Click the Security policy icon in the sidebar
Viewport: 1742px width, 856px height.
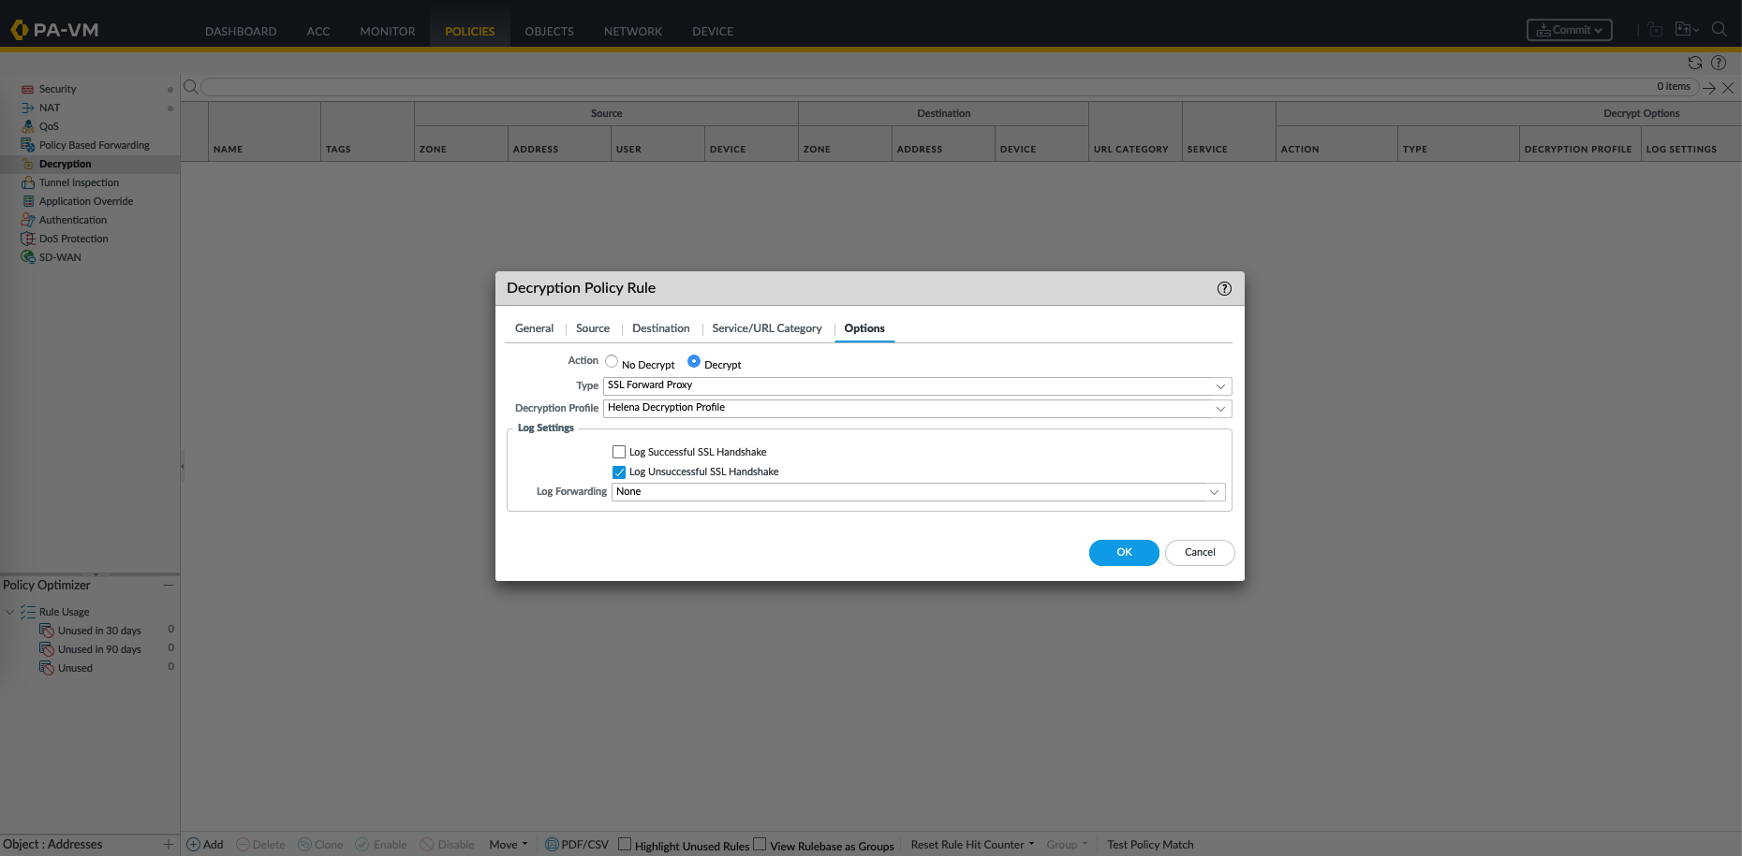click(x=28, y=89)
